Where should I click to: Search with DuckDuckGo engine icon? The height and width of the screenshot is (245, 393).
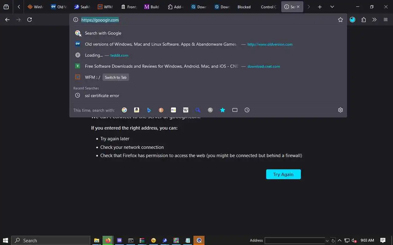[x=161, y=110]
